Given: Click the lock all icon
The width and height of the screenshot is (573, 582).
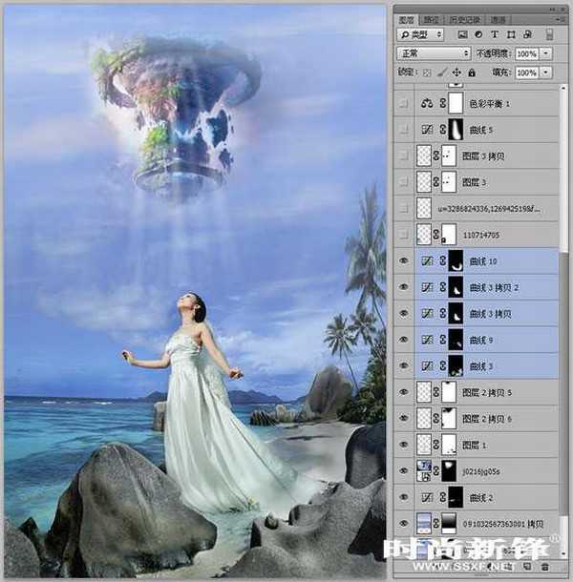Looking at the screenshot, I should (x=472, y=73).
